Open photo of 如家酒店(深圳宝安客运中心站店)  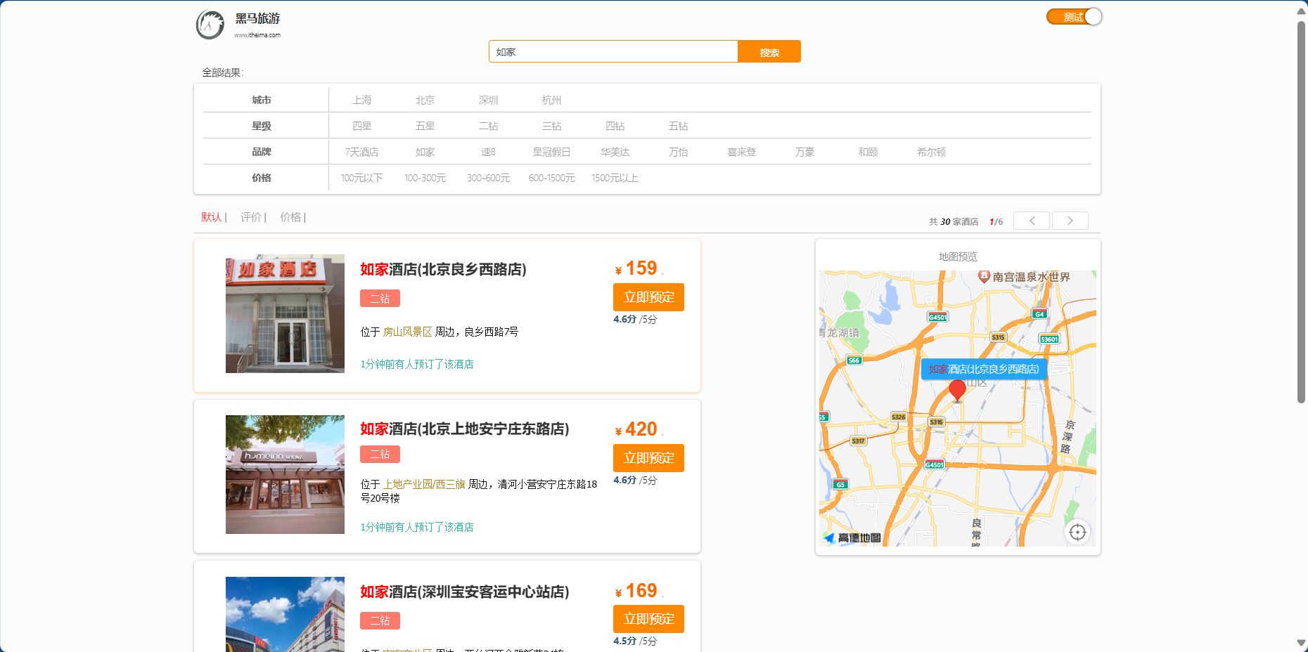(285, 614)
